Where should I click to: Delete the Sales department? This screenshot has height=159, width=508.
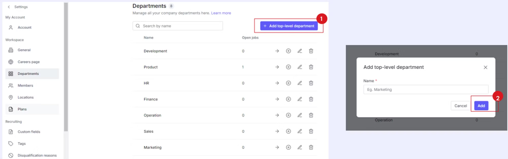tap(311, 131)
